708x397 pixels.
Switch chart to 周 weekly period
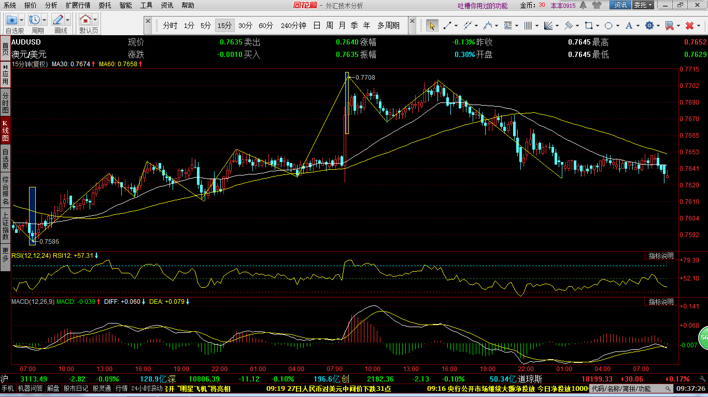click(329, 25)
